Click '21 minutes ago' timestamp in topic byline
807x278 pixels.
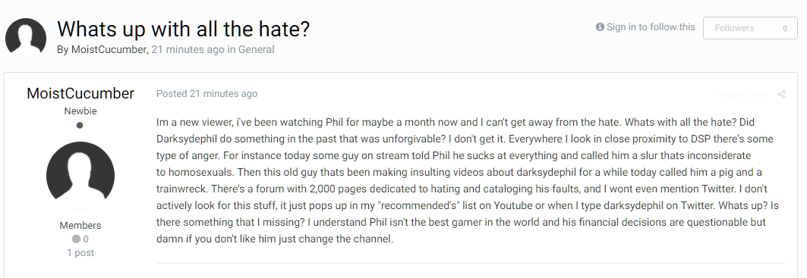pyautogui.click(x=188, y=49)
